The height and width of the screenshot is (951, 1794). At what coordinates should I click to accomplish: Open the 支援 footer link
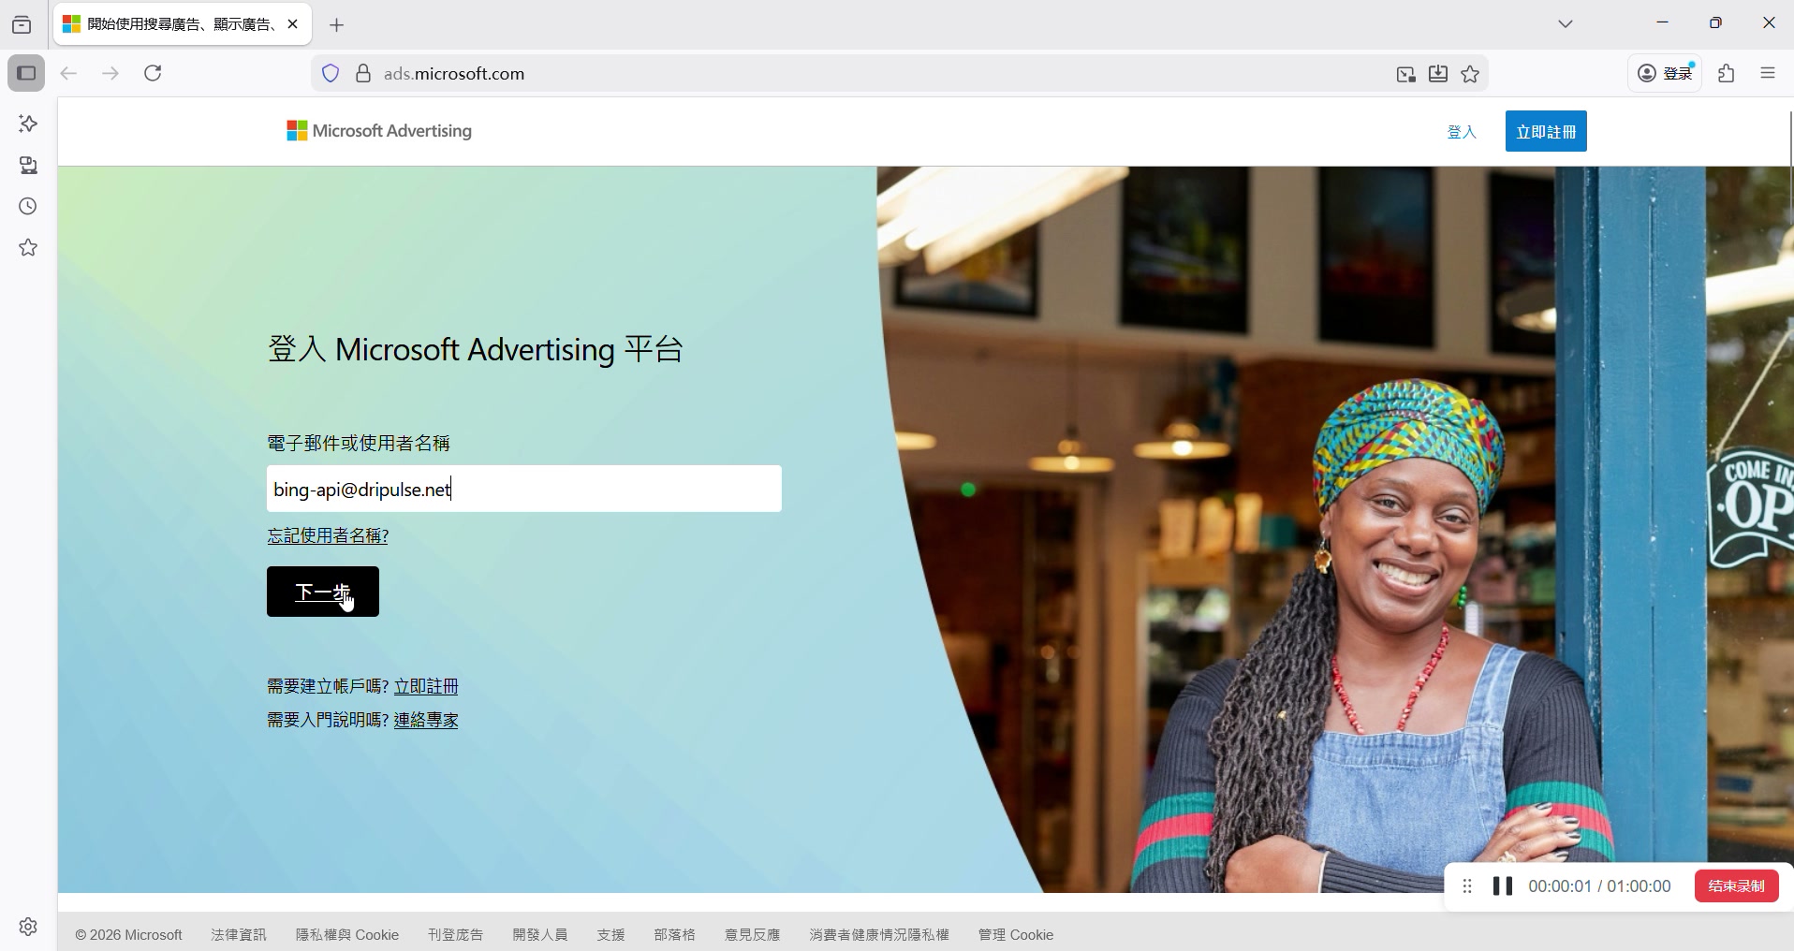point(611,935)
